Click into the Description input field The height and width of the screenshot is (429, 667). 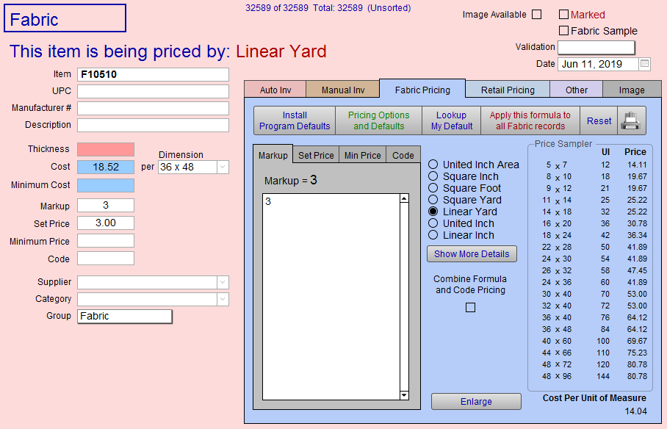point(153,126)
